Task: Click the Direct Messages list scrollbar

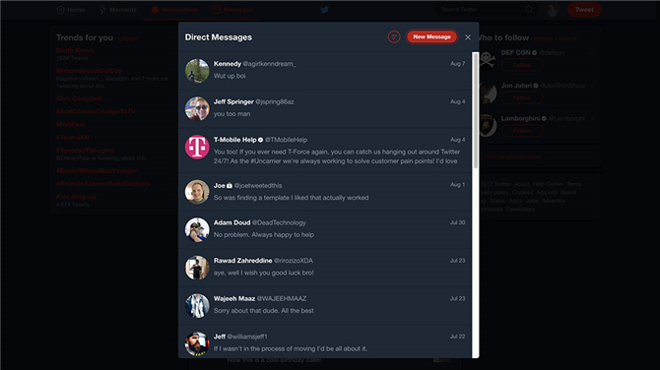Action: 476,110
